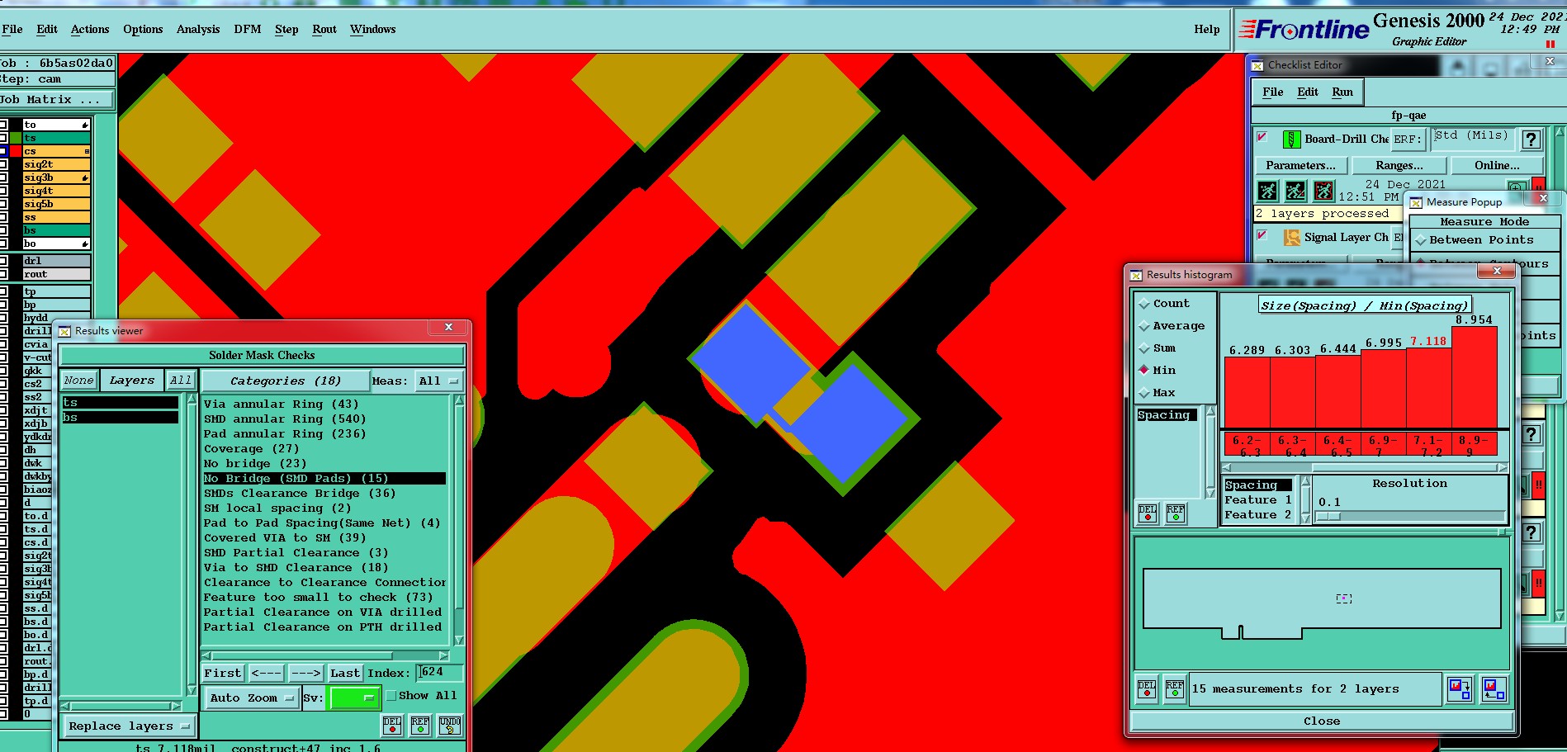This screenshot has height=752, width=1567.
Task: Go to next result arrow button
Action: [305, 674]
